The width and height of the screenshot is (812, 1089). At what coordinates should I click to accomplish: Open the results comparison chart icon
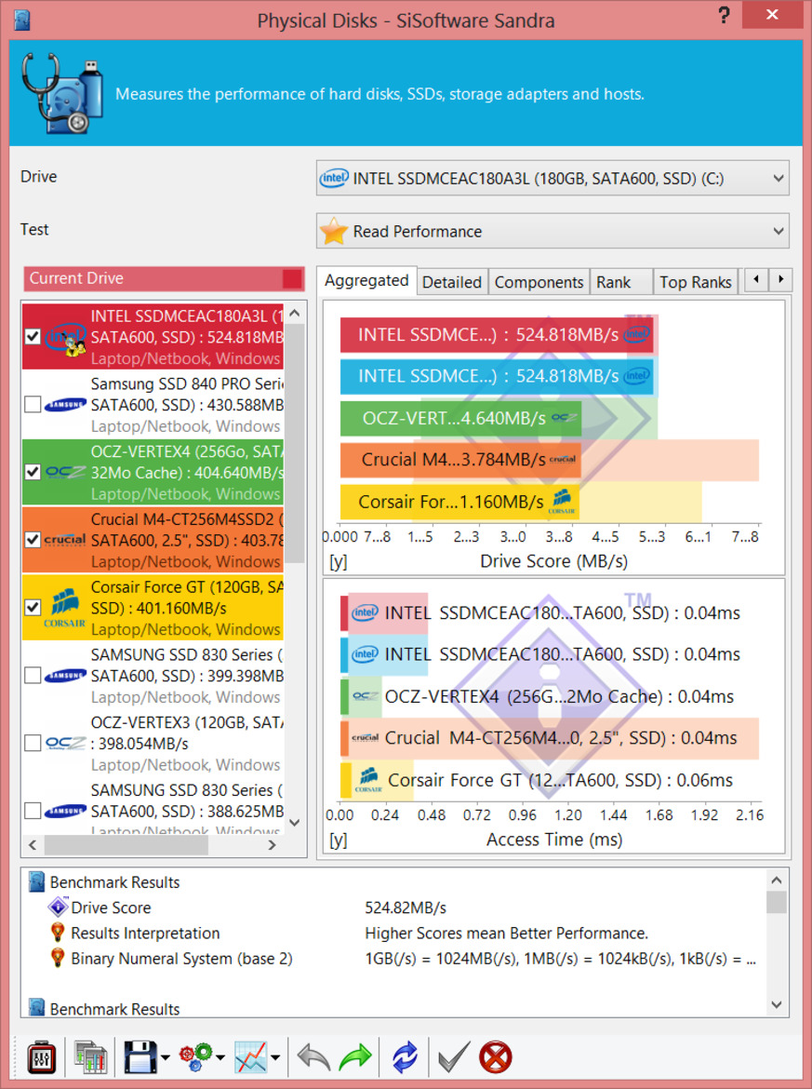(90, 1057)
